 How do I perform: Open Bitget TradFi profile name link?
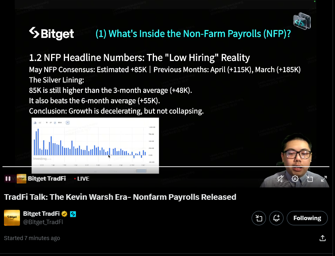click(x=41, y=214)
